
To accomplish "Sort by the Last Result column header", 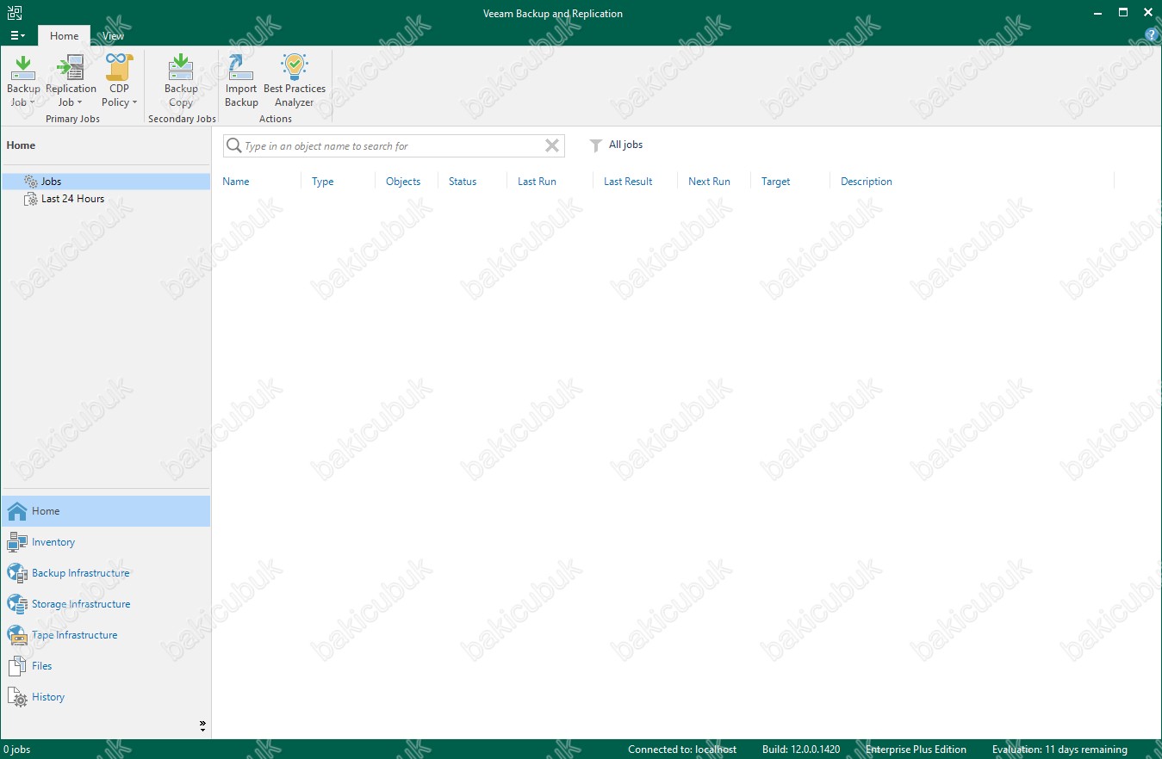I will [628, 182].
